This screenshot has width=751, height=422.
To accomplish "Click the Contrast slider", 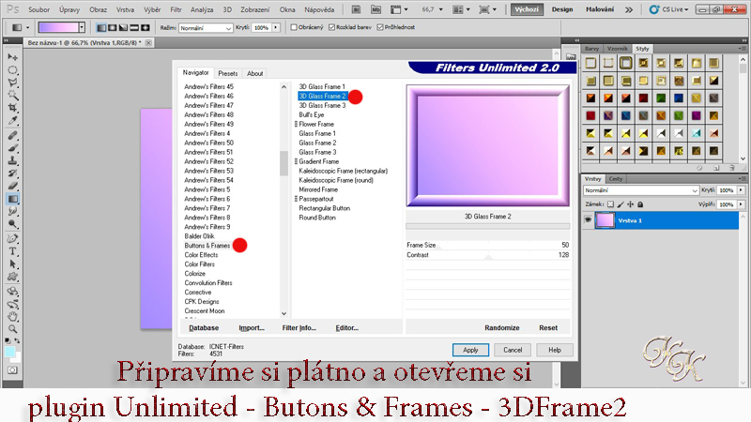I will (487, 255).
